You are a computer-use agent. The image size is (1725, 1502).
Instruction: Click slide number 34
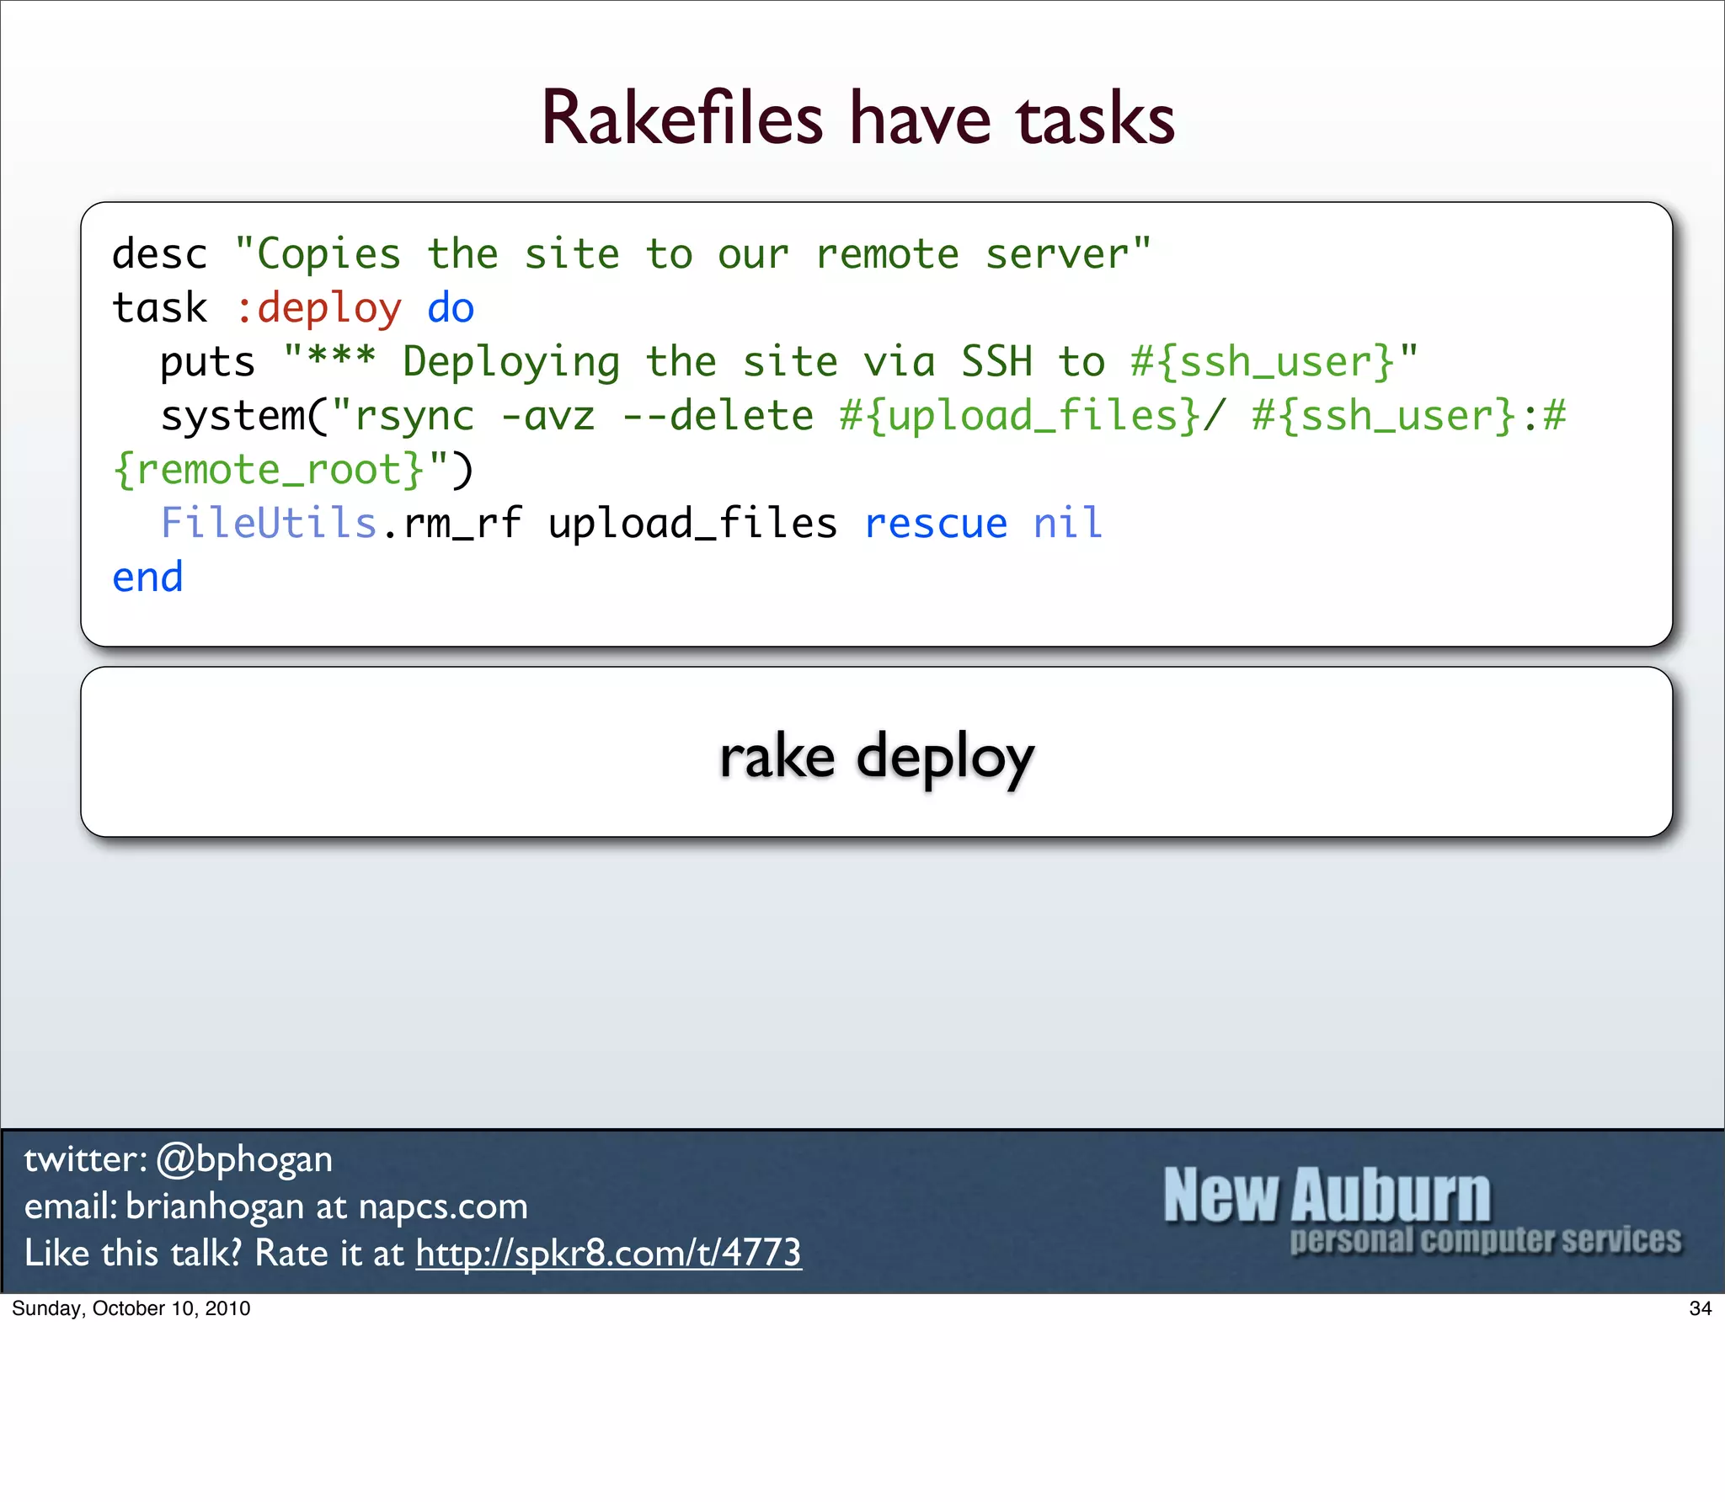pyautogui.click(x=1701, y=1308)
